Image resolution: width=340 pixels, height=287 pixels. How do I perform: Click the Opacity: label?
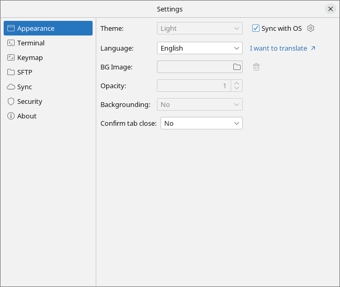(x=114, y=86)
